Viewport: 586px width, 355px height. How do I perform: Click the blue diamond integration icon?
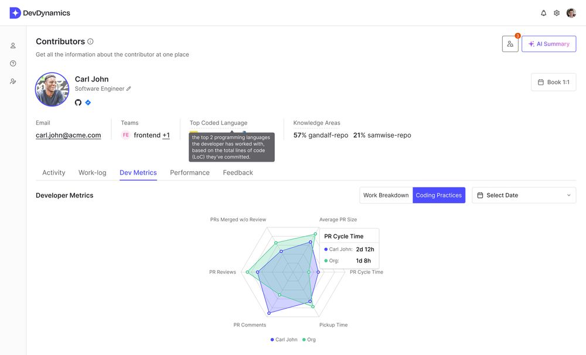click(88, 102)
